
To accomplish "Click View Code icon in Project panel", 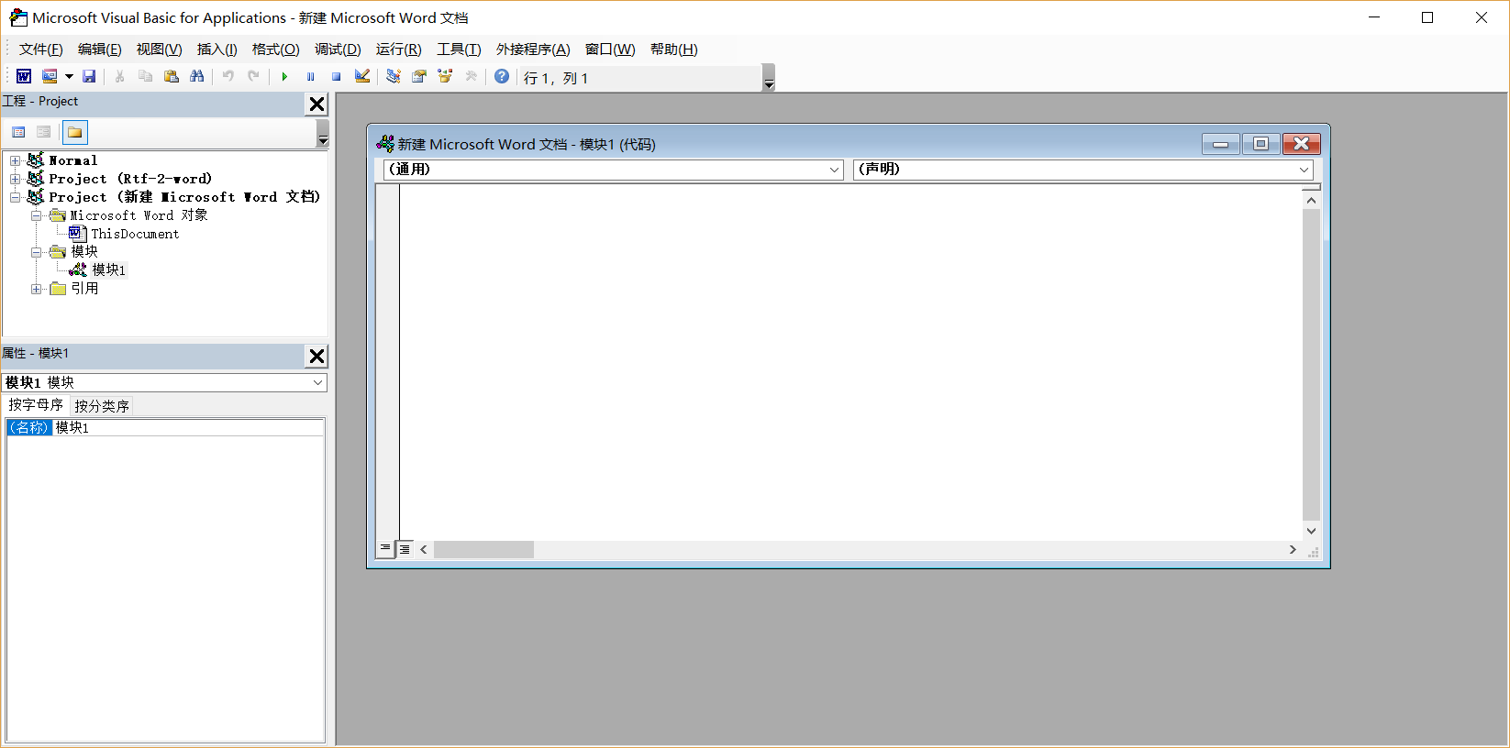I will click(x=18, y=132).
